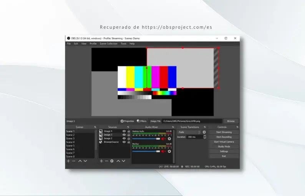The height and width of the screenshot is (196, 305).
Task: Decrease transition duration with down arrow
Action: 205,138
